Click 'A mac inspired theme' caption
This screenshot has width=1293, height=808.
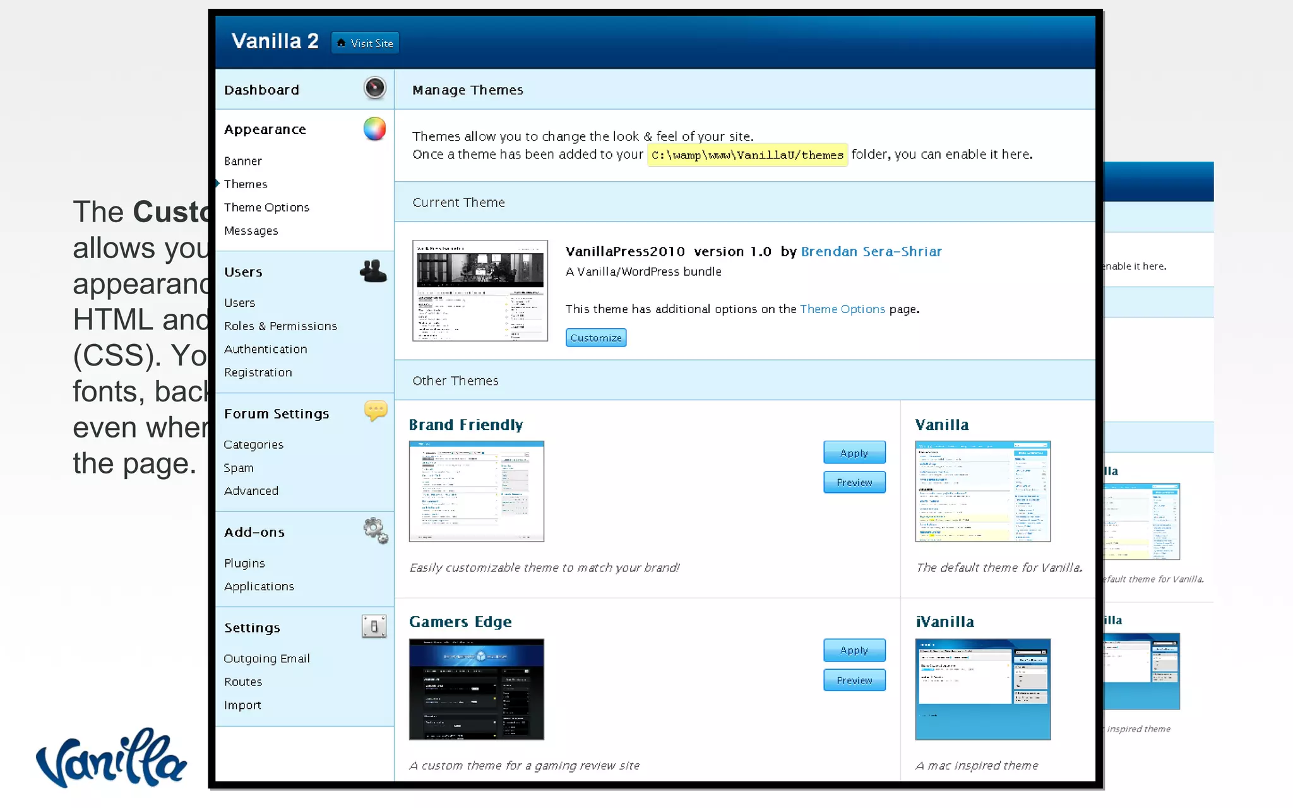click(x=977, y=765)
